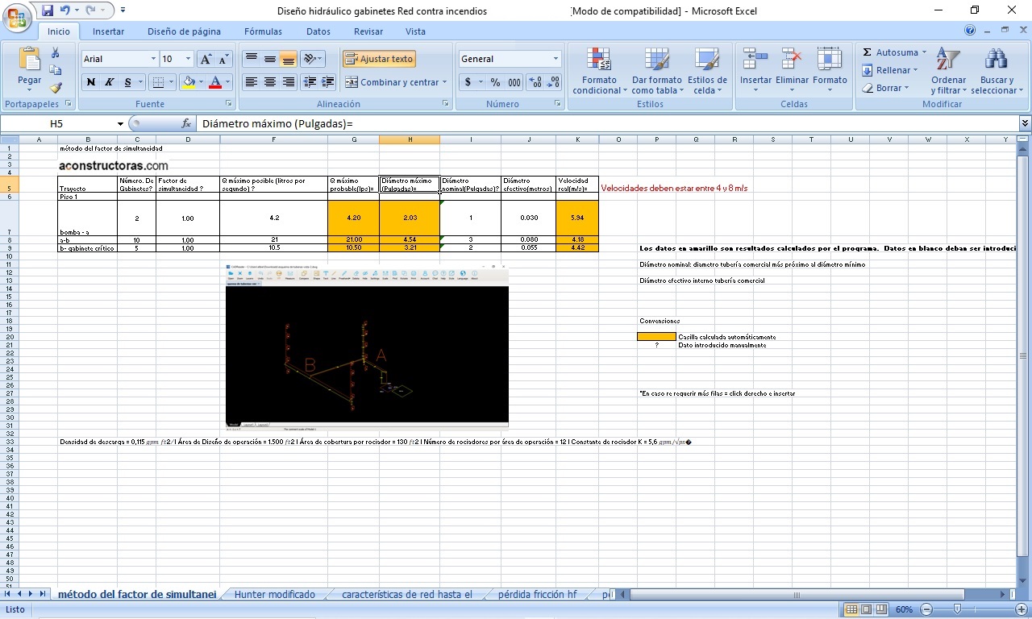
Task: Switch to the Insertar ribbon tab
Action: click(x=108, y=31)
